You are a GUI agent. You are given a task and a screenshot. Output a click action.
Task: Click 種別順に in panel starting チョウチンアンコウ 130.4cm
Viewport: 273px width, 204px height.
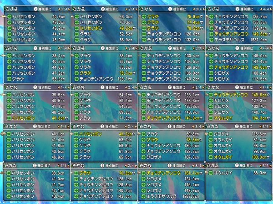click(x=179, y=48)
